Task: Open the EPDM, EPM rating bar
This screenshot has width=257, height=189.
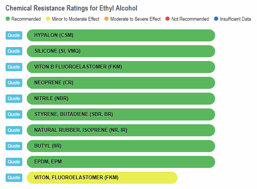Action: click(x=121, y=162)
